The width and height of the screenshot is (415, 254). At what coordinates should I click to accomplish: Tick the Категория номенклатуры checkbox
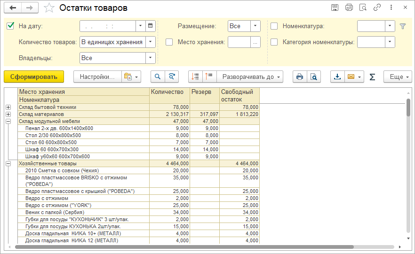pos(274,42)
